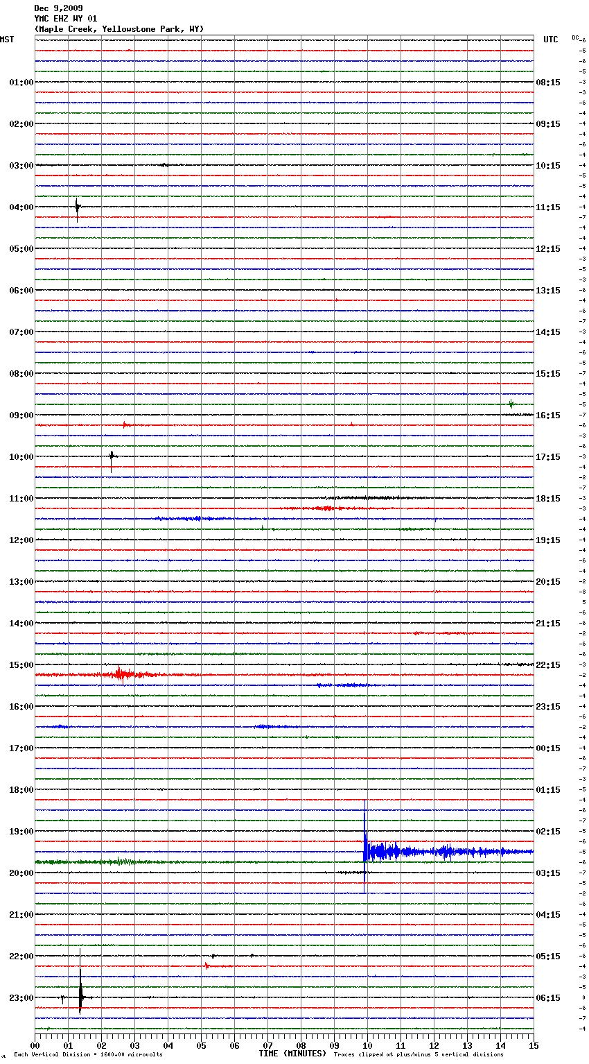Click the '05:15' UTC time label
This screenshot has height=1064, width=589.
tap(548, 956)
